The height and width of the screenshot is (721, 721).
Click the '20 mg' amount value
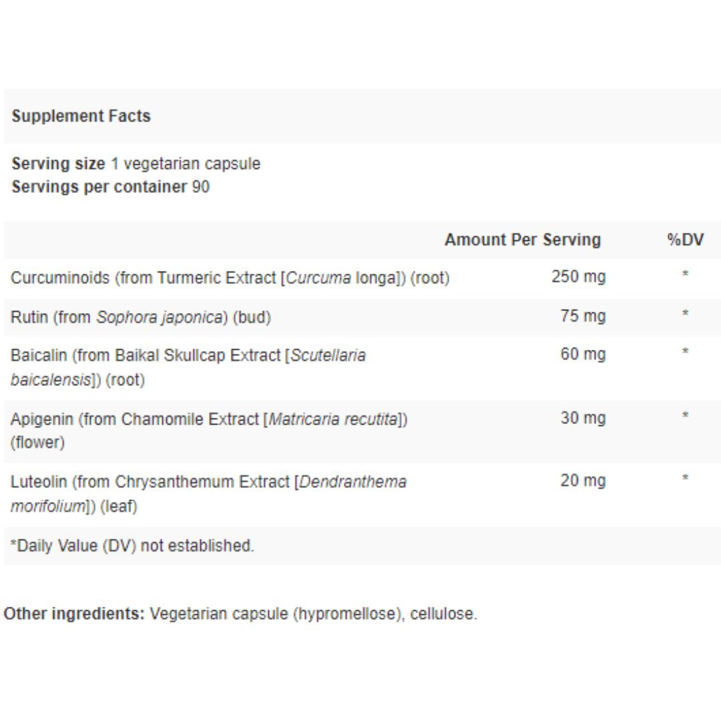tap(583, 481)
